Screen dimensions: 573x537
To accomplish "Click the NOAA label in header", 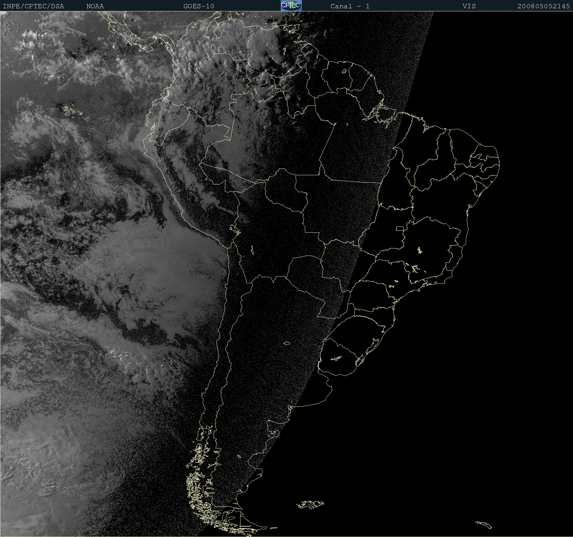I will pyautogui.click(x=95, y=6).
